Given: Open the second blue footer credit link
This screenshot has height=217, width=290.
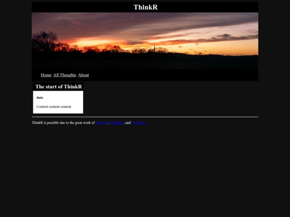Looking at the screenshot, I should 117,123.
